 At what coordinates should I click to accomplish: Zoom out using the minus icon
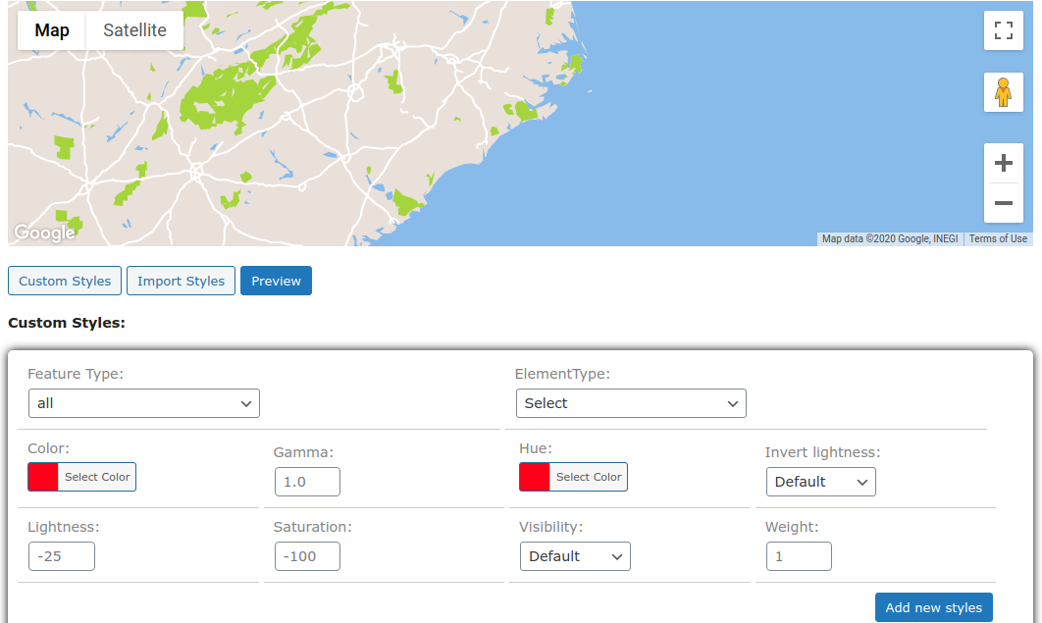pyautogui.click(x=1003, y=203)
